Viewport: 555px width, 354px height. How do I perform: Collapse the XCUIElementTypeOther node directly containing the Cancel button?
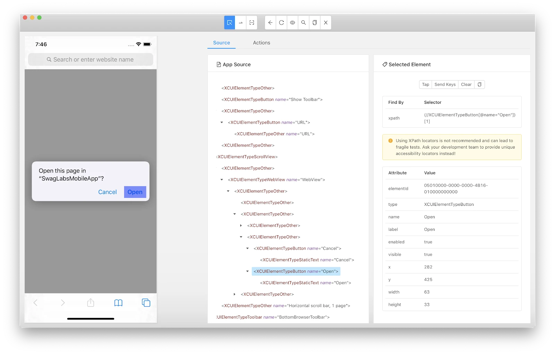[241, 237]
